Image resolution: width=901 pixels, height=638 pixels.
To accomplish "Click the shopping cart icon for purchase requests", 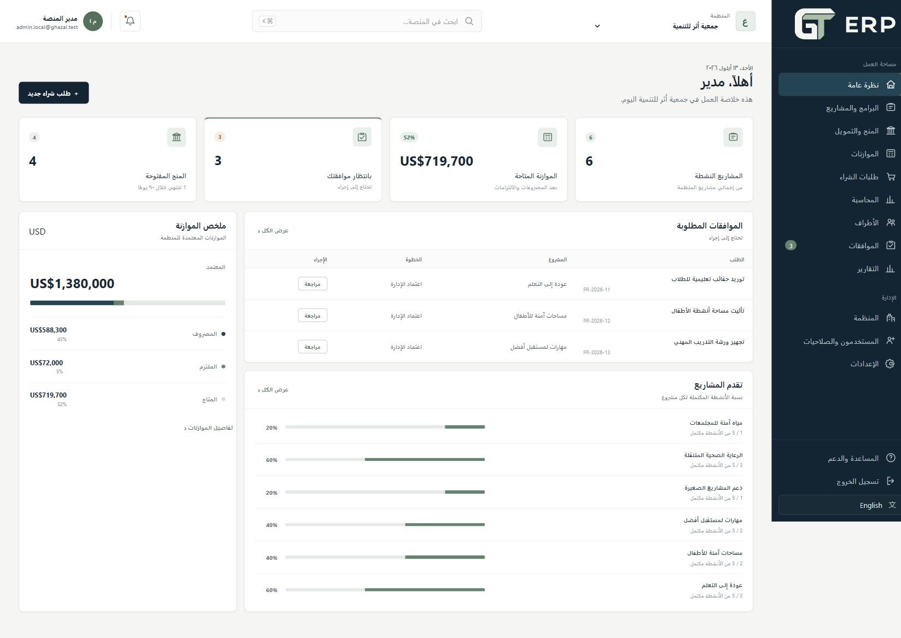I will point(891,177).
